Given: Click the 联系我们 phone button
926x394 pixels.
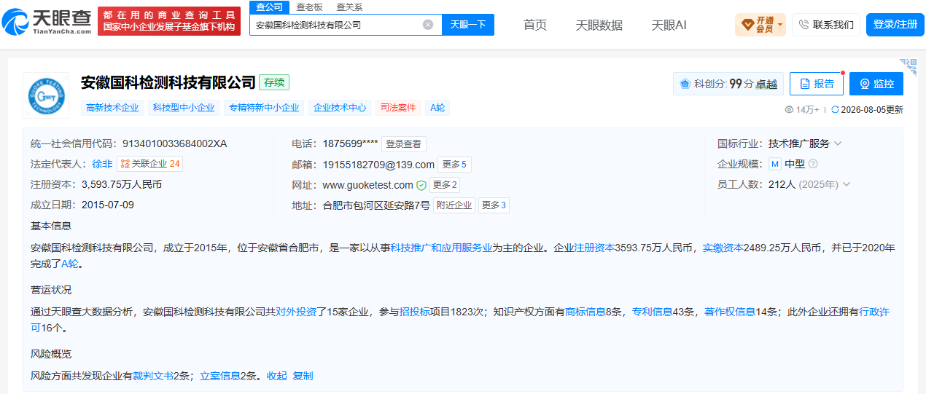Looking at the screenshot, I should pyautogui.click(x=826, y=25).
